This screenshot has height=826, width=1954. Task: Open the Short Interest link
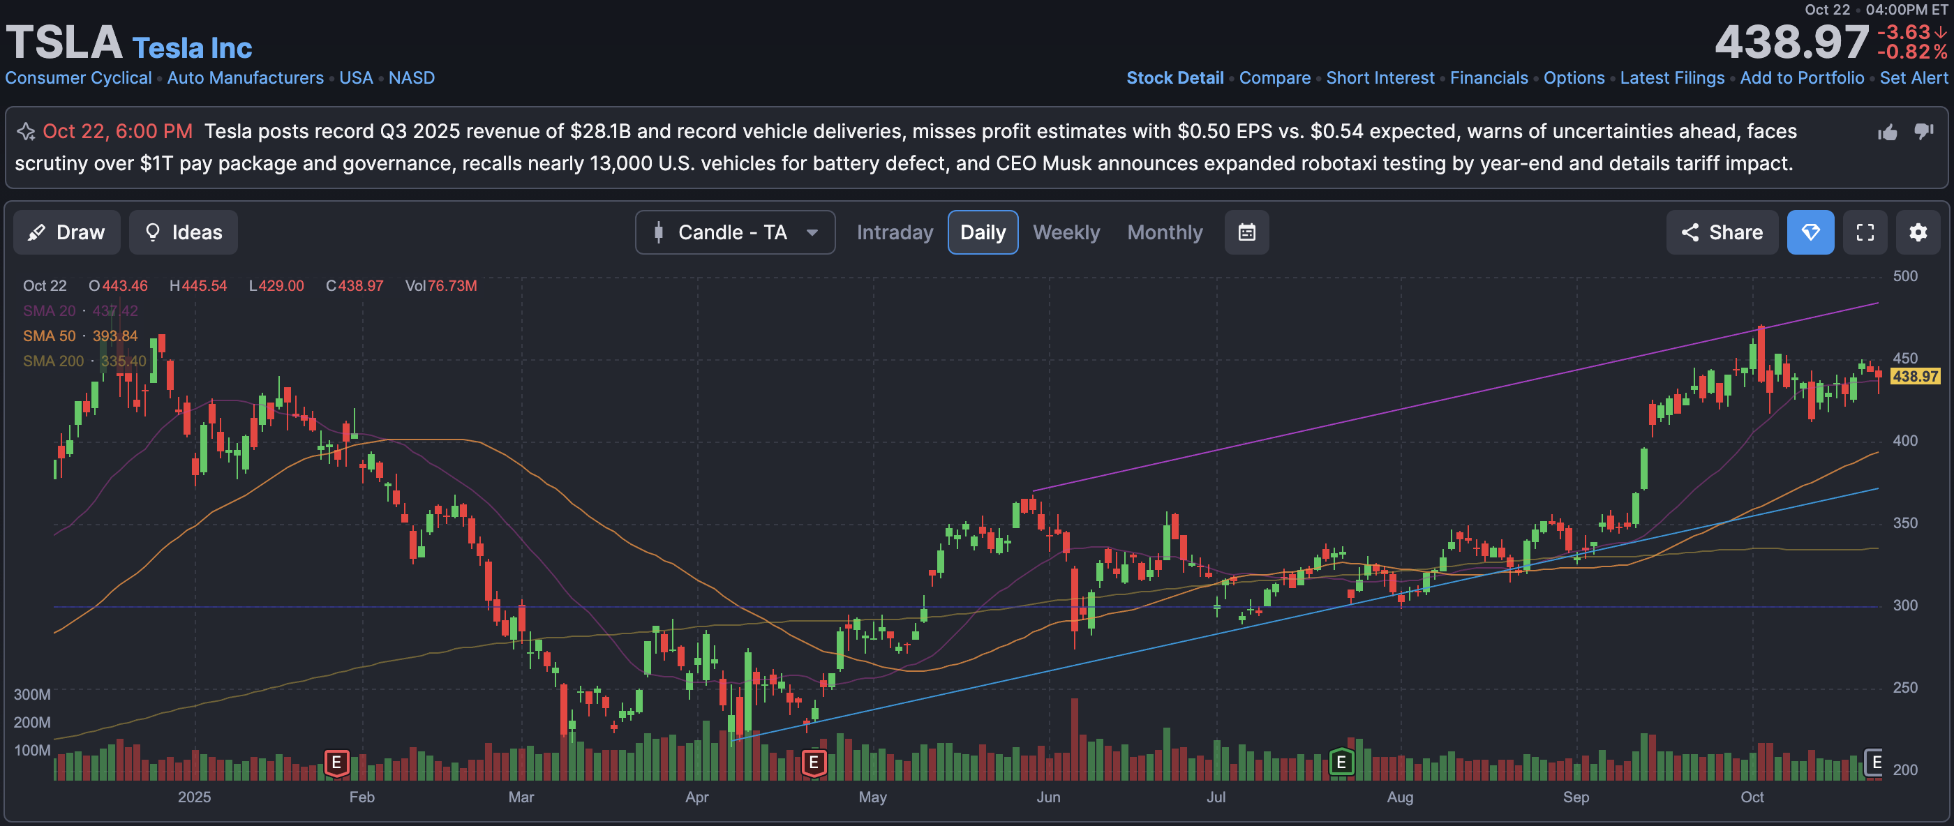coord(1380,78)
